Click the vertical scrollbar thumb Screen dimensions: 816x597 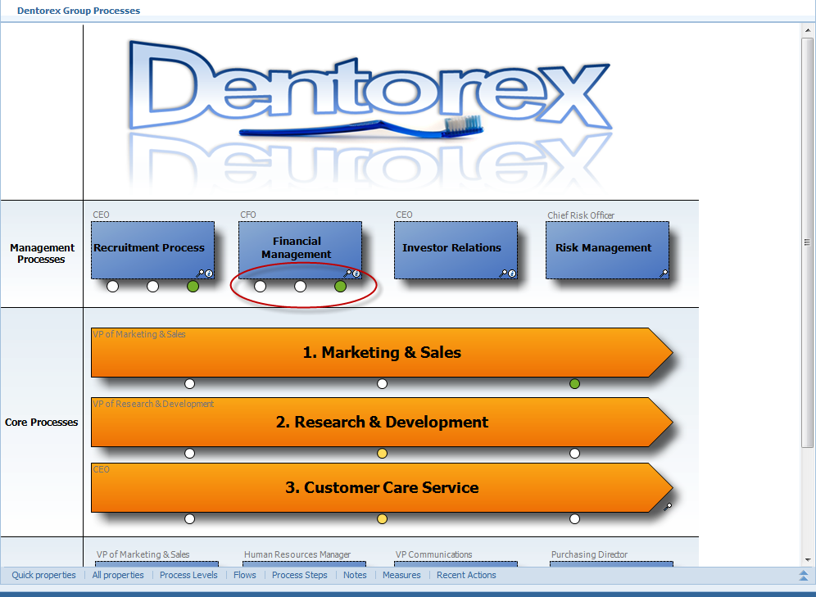[x=808, y=242]
